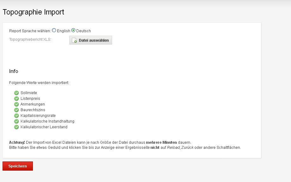
Task: Click the Sollmiete list entry
Action: tap(29, 93)
